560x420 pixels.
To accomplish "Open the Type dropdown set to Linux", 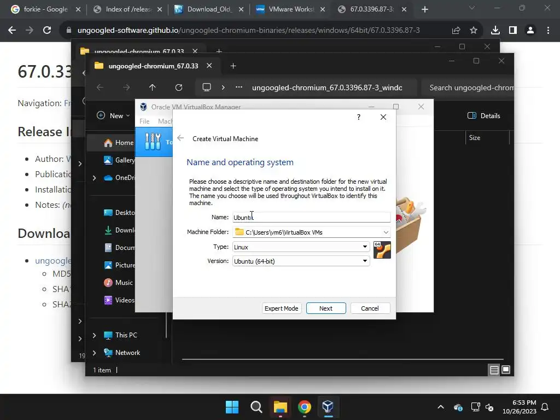I will point(301,247).
